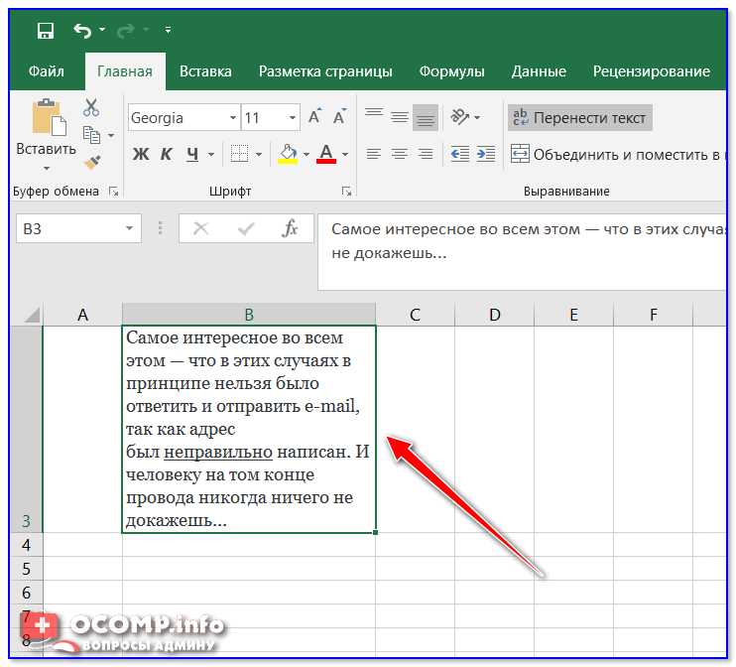736x667 pixels.
Task: Open the Name Box dropdown arrow
Action: pyautogui.click(x=129, y=228)
